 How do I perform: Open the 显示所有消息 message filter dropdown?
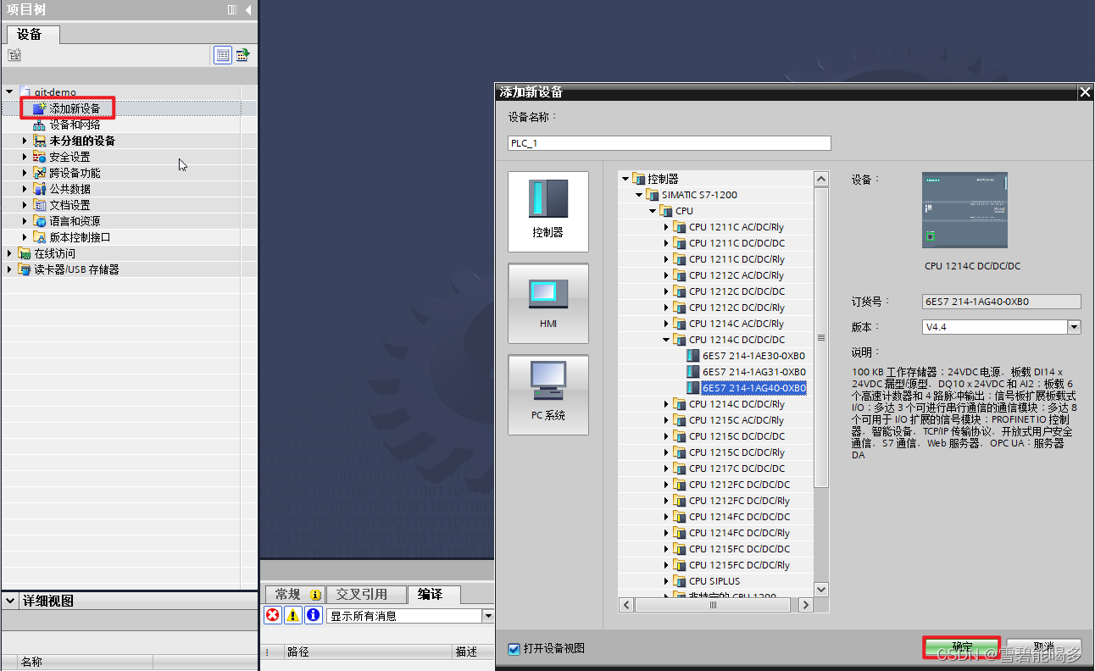(x=487, y=616)
